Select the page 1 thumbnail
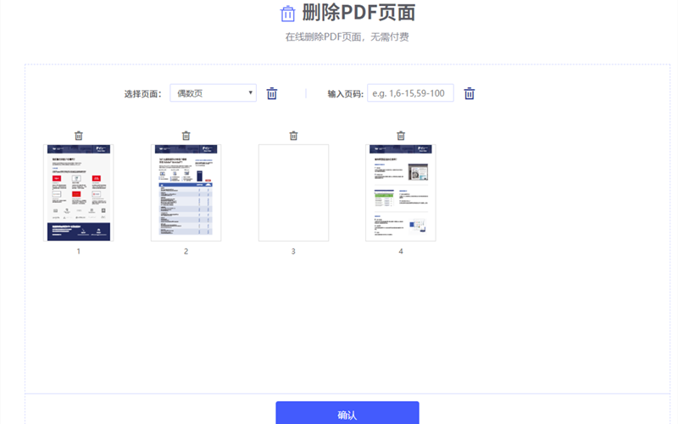This screenshot has width=678, height=424. tap(79, 192)
